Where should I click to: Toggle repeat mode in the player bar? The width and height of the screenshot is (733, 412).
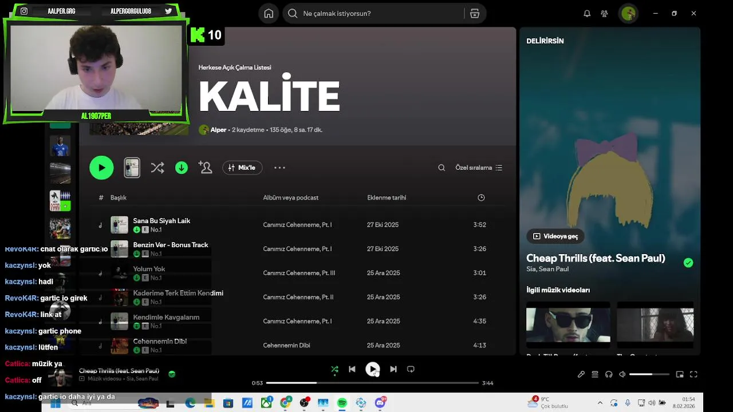(x=411, y=369)
